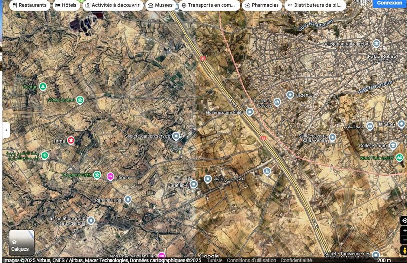Click the my-location crosshair icon
Image resolution: width=407 pixels, height=263 pixels.
click(404, 221)
